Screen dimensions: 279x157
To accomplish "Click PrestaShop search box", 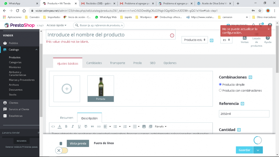I will point(99,25).
